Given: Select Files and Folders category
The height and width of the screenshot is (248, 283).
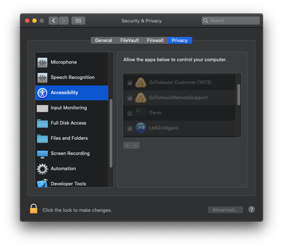Looking at the screenshot, I should point(72,138).
